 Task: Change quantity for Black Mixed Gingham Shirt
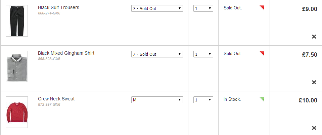[203, 54]
